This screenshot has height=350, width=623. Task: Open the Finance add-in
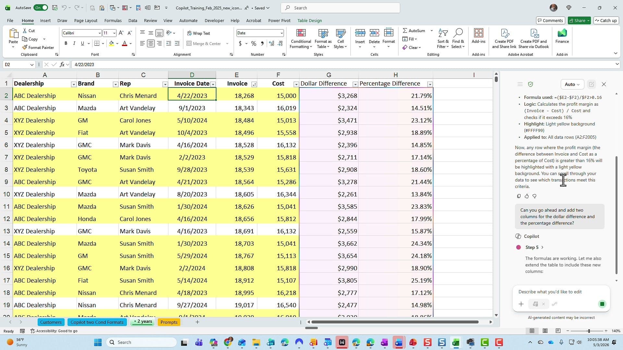coord(562,36)
